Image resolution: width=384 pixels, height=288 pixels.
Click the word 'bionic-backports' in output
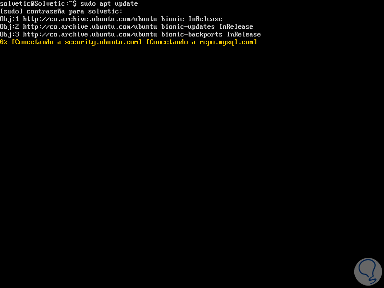point(192,35)
